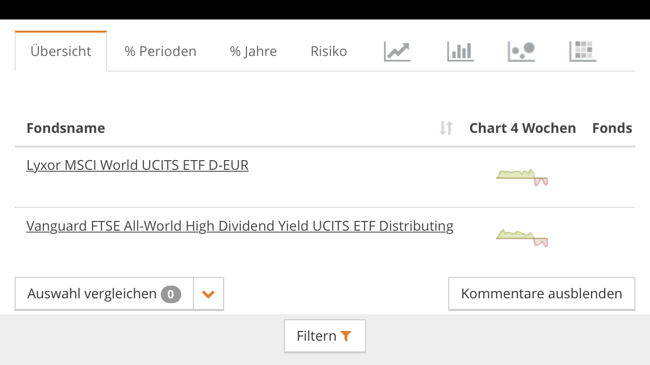The image size is (650, 365).
Task: Switch to the % Perioden tab
Action: [160, 52]
